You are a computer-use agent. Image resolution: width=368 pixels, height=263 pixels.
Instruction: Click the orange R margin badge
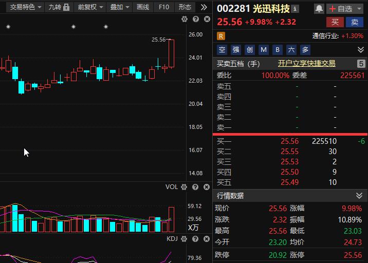221,36
